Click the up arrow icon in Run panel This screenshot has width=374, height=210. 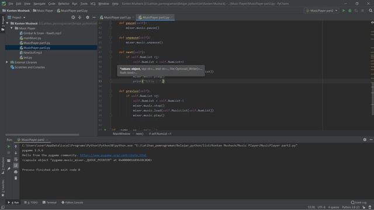click(16, 146)
